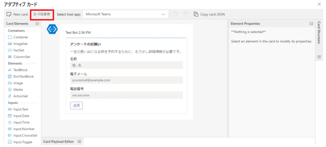The image size is (326, 147).
Task: Select the Container element icon
Action: 10,37
